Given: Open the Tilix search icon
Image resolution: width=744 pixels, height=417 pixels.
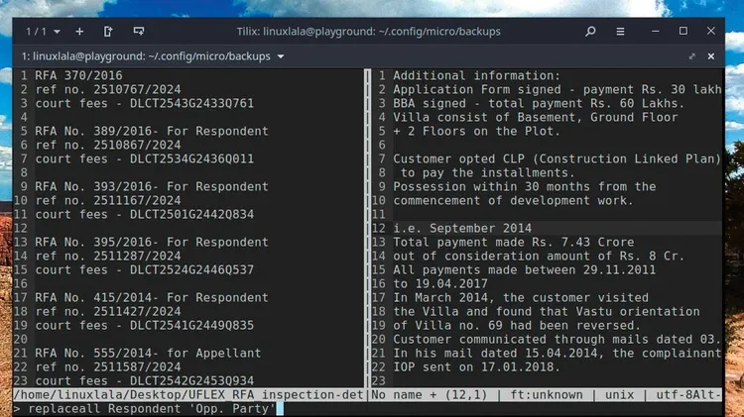Looking at the screenshot, I should [590, 32].
